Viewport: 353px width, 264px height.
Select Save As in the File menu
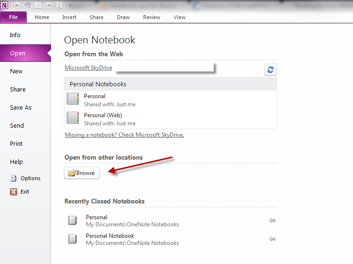[x=21, y=108]
